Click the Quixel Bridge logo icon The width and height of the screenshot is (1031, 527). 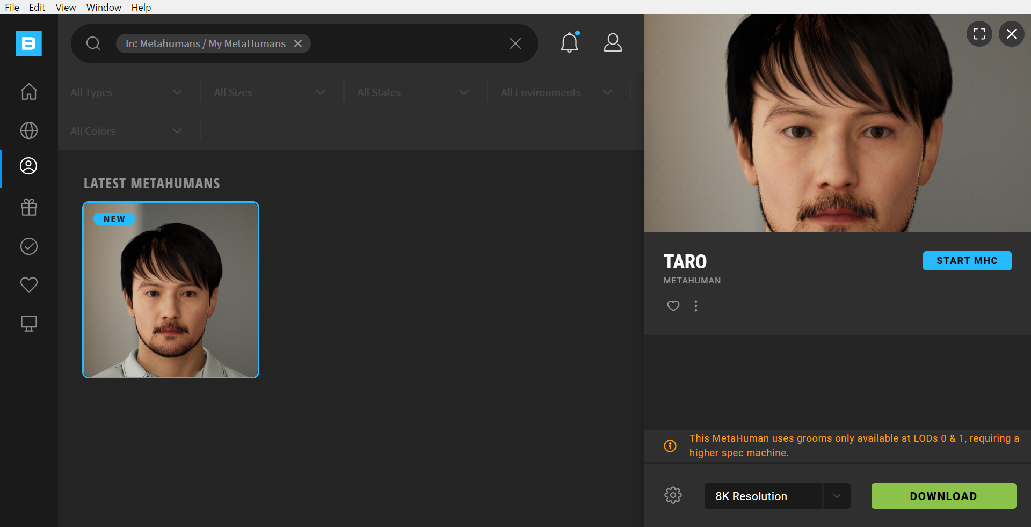click(x=28, y=43)
